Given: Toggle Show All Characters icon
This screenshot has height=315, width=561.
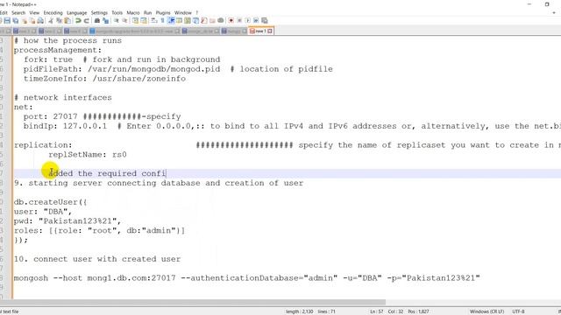Looking at the screenshot, I should click(x=162, y=21).
